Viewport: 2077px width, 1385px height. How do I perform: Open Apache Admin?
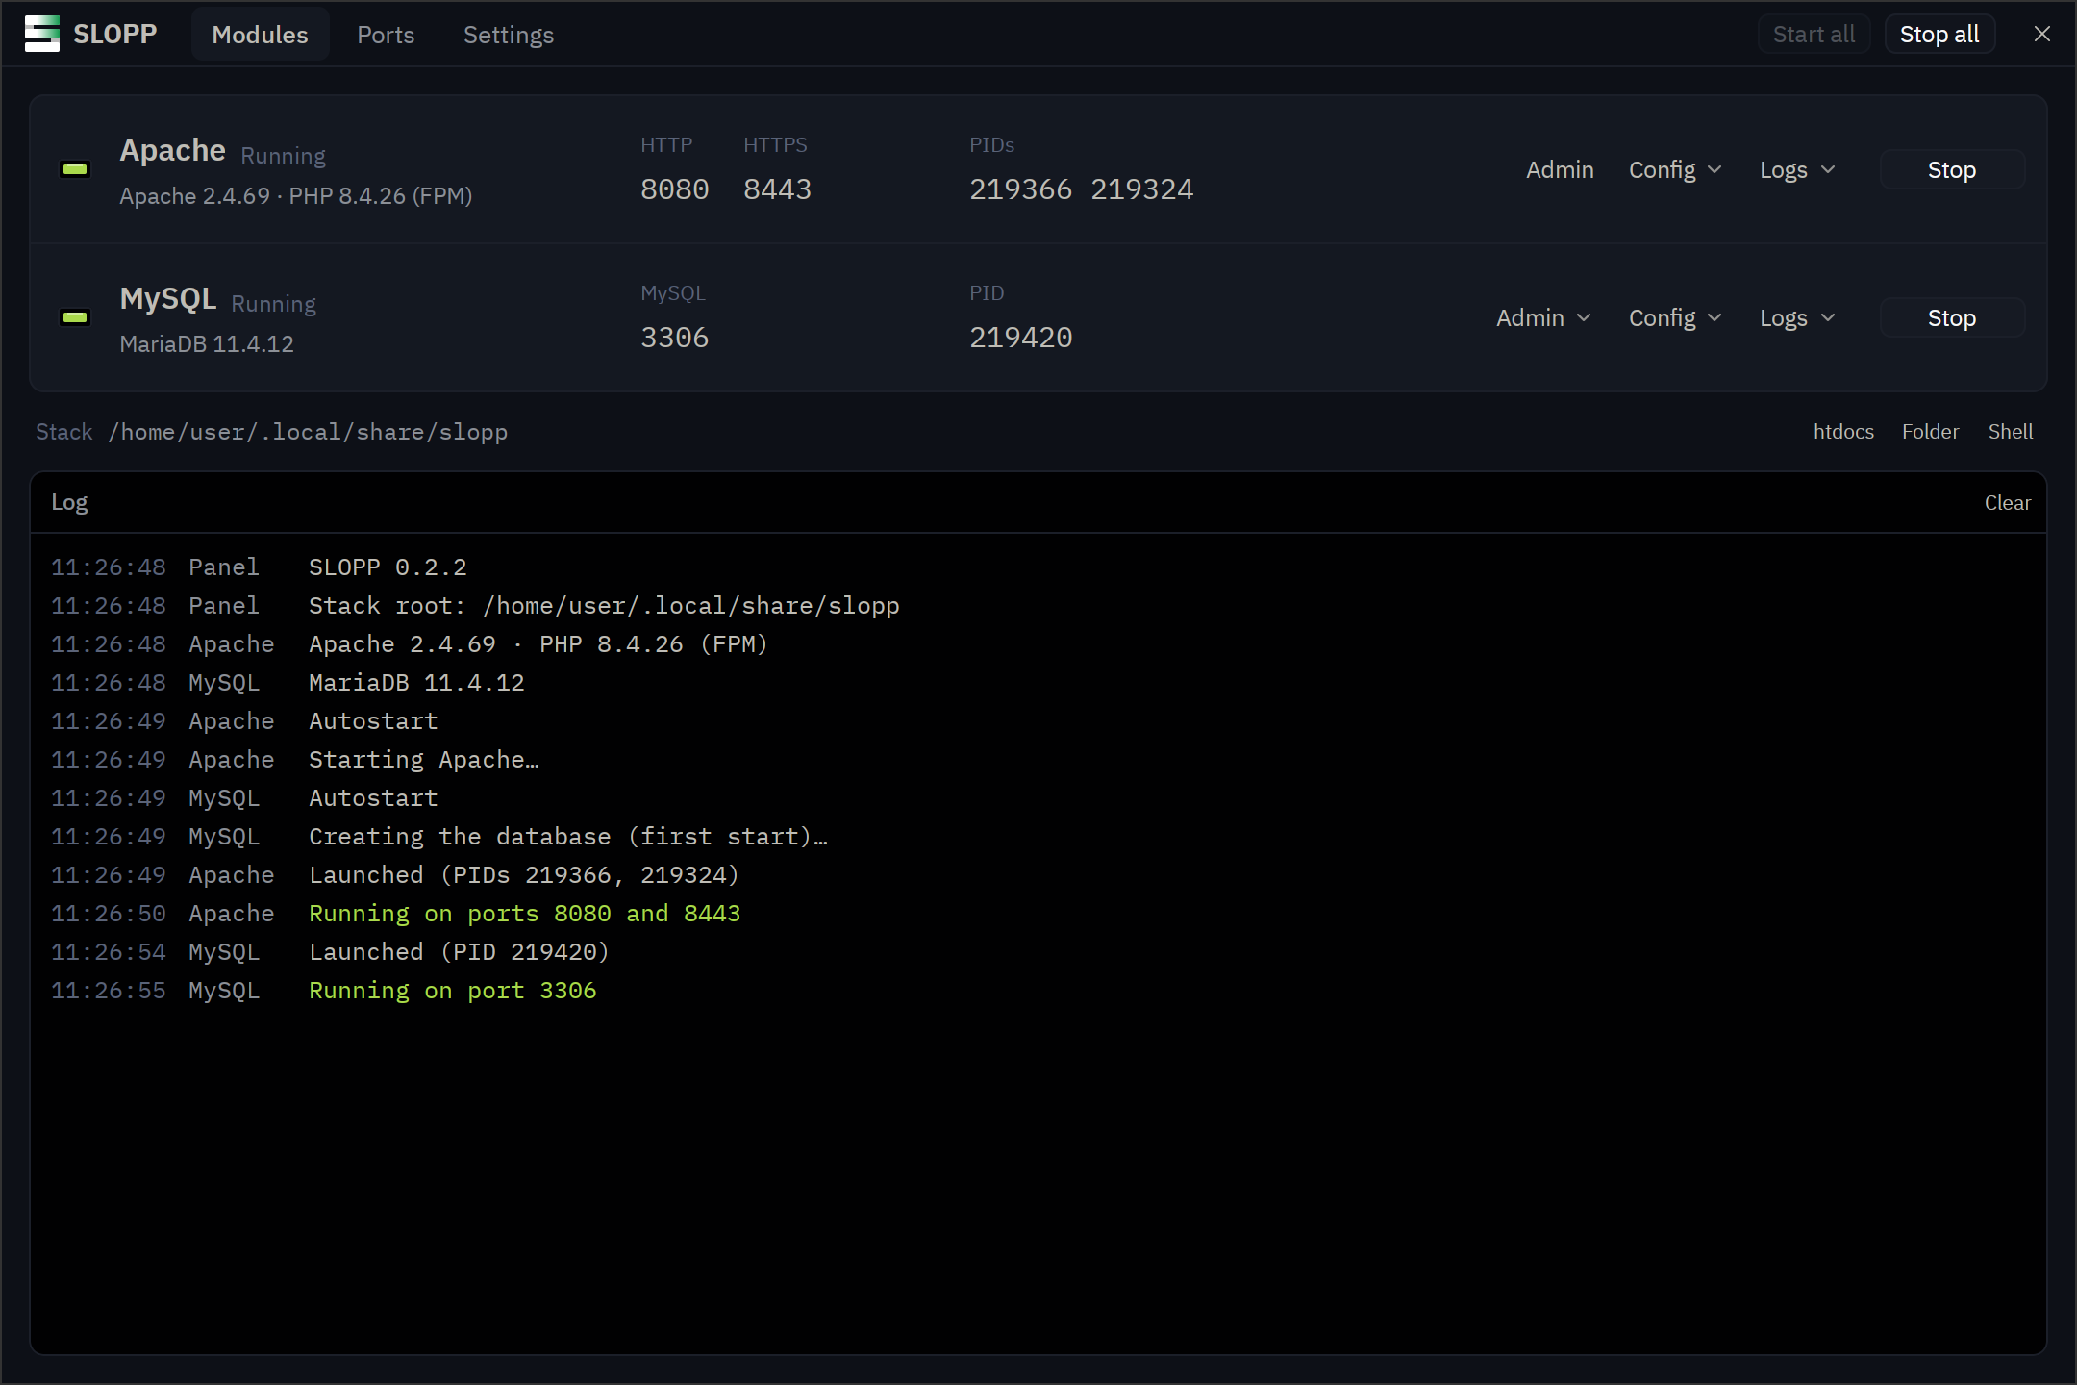point(1560,170)
